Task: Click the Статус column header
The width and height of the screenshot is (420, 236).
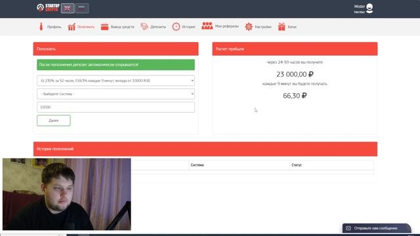Action: click(x=297, y=165)
